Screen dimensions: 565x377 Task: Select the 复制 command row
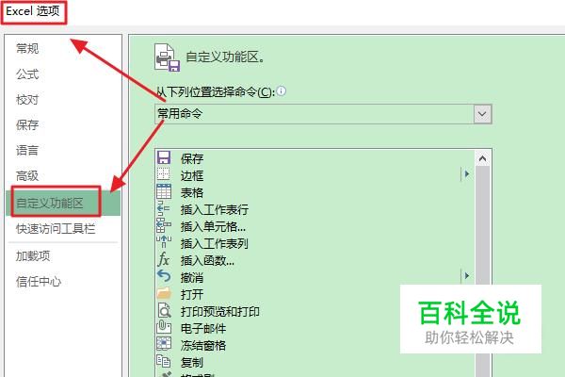pos(315,362)
